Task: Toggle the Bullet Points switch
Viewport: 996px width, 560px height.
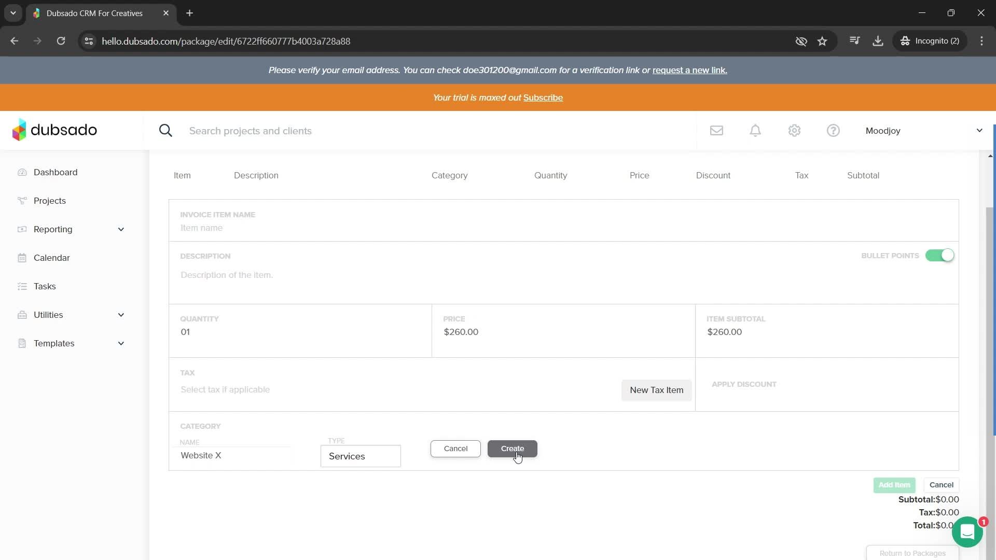Action: (x=939, y=256)
